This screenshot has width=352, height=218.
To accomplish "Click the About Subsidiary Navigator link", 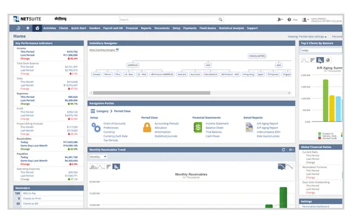I will pyautogui.click(x=103, y=50).
